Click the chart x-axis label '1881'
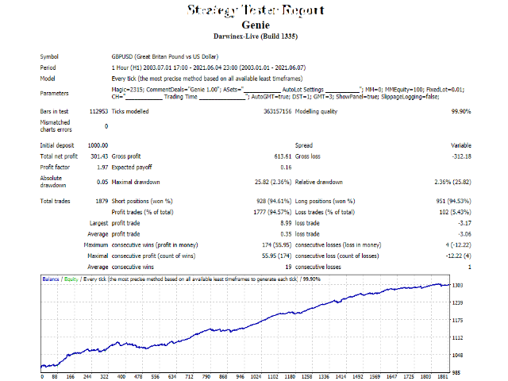508x381 pixels. tap(443, 377)
